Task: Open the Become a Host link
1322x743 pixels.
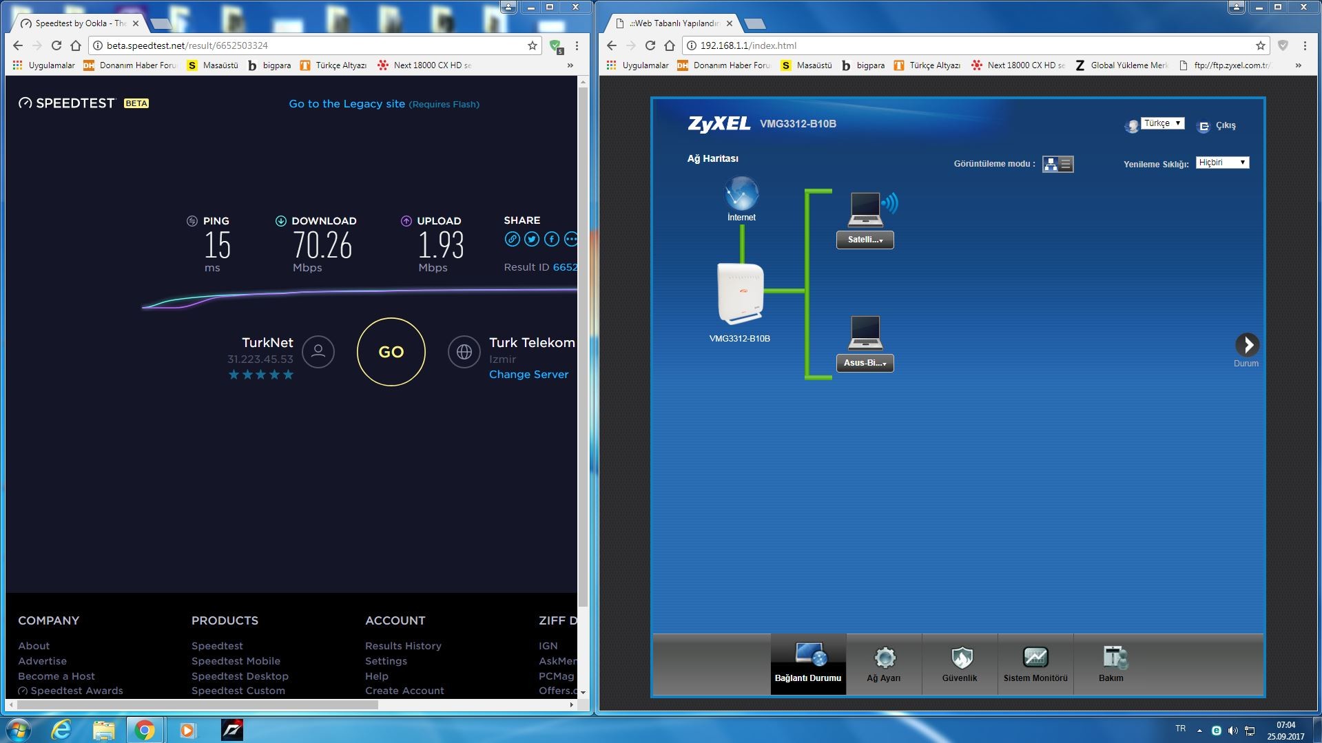Action: coord(56,676)
